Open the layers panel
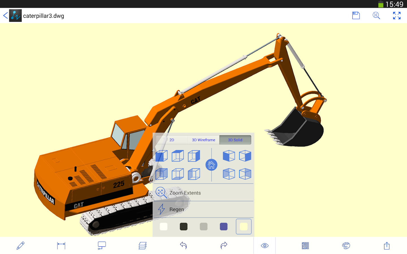 [x=142, y=246]
